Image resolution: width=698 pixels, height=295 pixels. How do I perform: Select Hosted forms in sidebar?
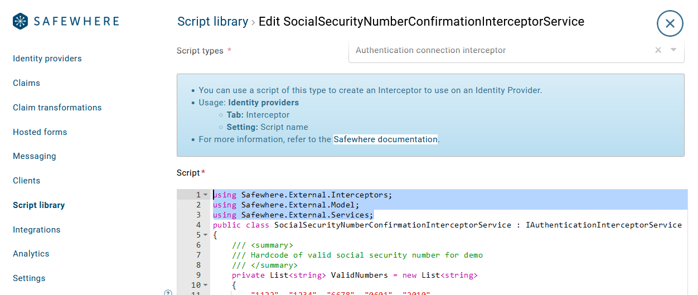40,132
